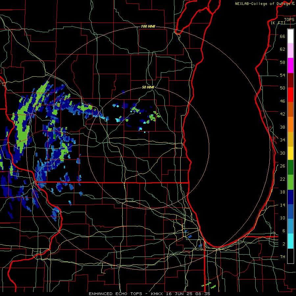
Task: Click the cyan legend swatch
Action: click(x=290, y=241)
